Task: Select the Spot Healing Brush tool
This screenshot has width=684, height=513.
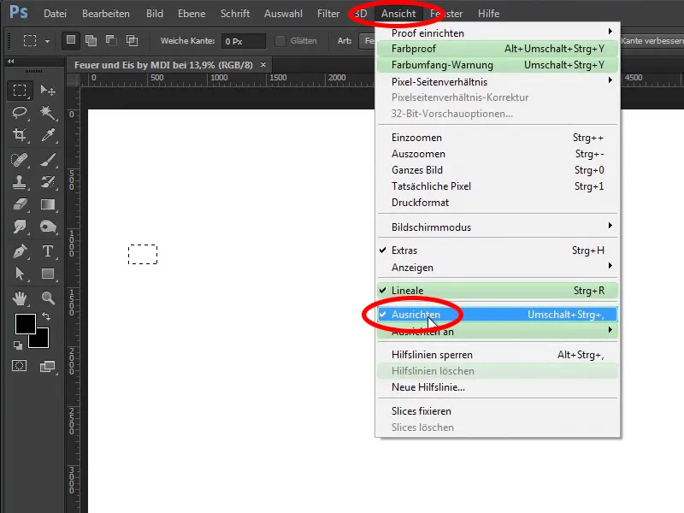Action: pyautogui.click(x=20, y=160)
